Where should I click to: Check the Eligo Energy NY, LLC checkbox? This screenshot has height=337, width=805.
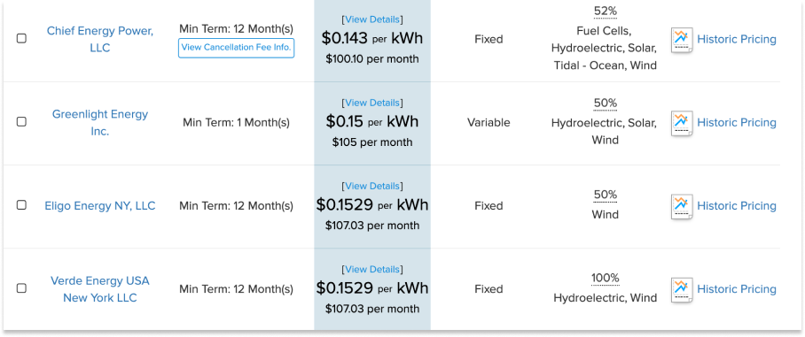(21, 205)
